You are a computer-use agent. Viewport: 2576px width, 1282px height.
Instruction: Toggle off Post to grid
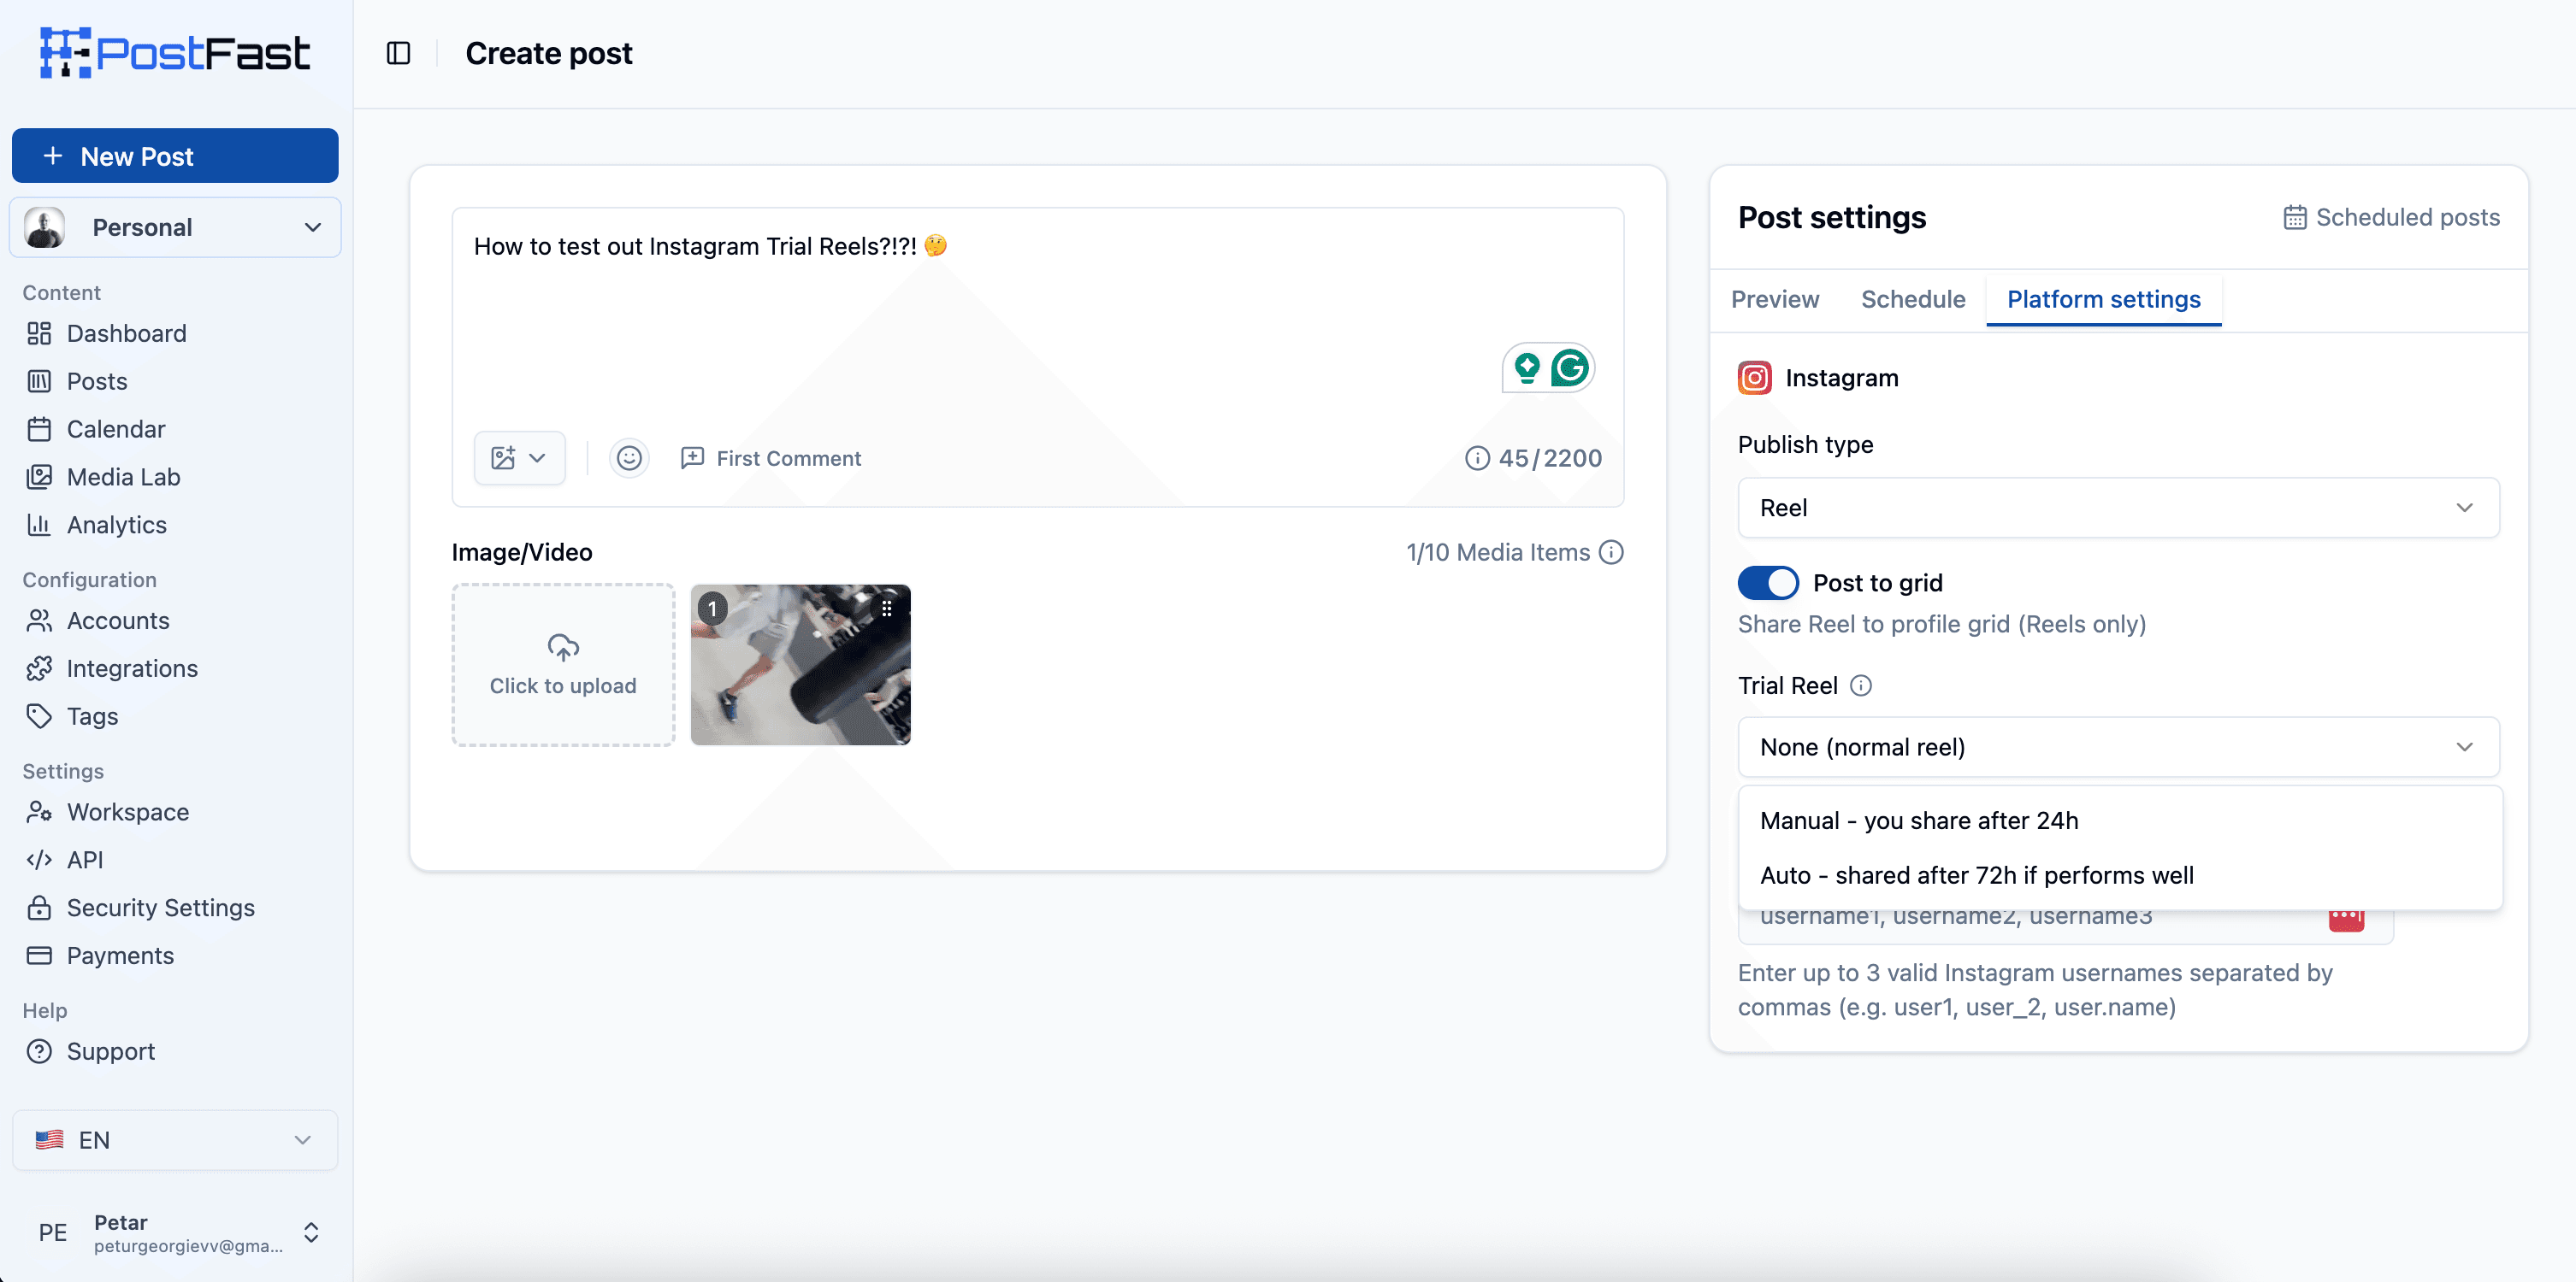(1768, 583)
